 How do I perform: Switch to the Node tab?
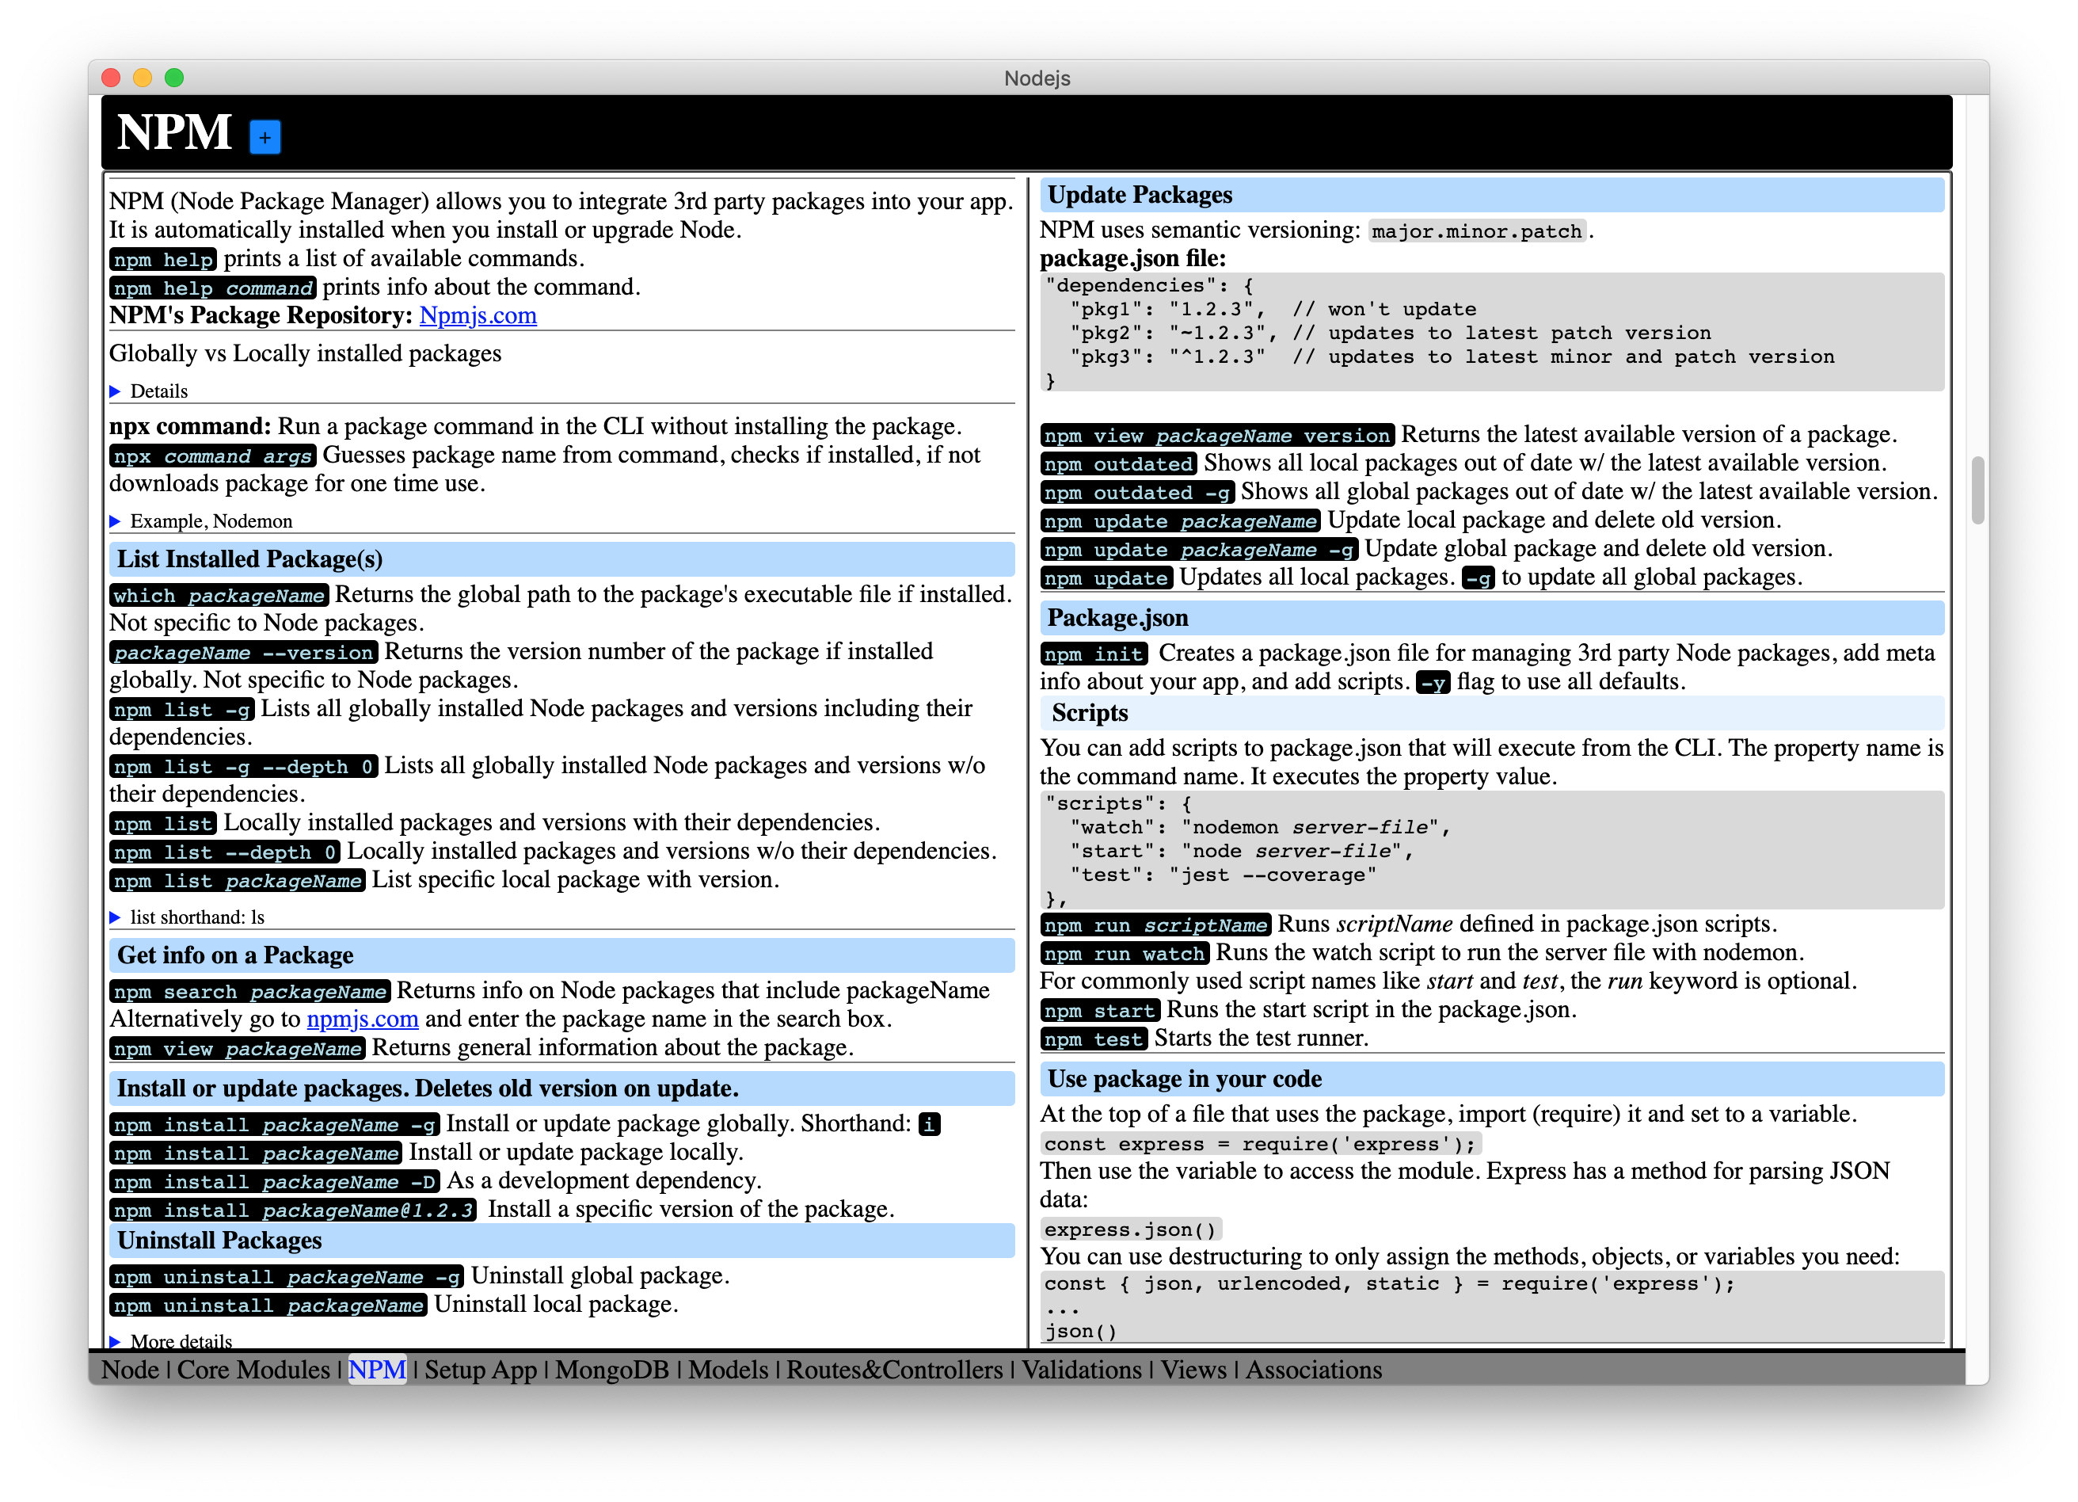pyautogui.click(x=130, y=1369)
